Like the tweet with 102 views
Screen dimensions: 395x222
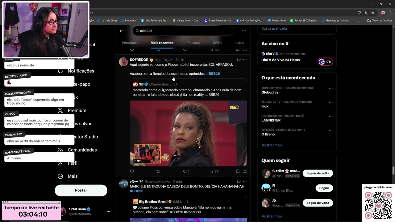pyautogui.click(x=185, y=50)
